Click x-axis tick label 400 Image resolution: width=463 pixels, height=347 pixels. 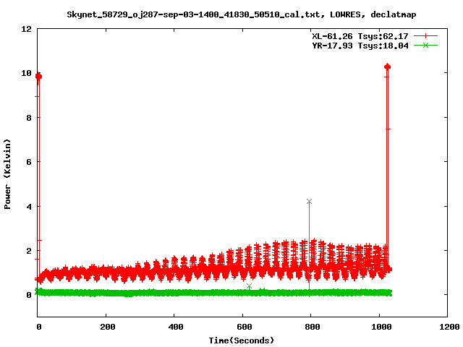[175, 327]
